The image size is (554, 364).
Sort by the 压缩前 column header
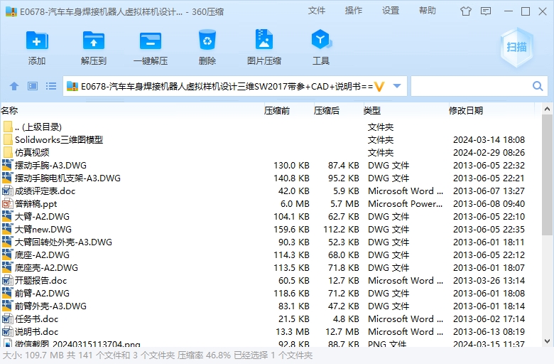[277, 111]
